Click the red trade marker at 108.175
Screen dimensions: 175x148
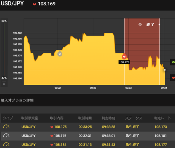click(x=124, y=56)
